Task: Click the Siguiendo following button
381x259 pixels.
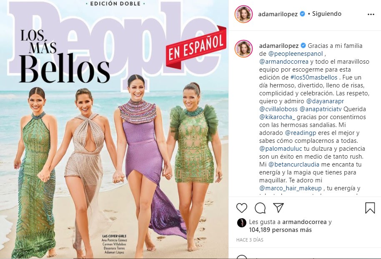Action: click(x=326, y=14)
